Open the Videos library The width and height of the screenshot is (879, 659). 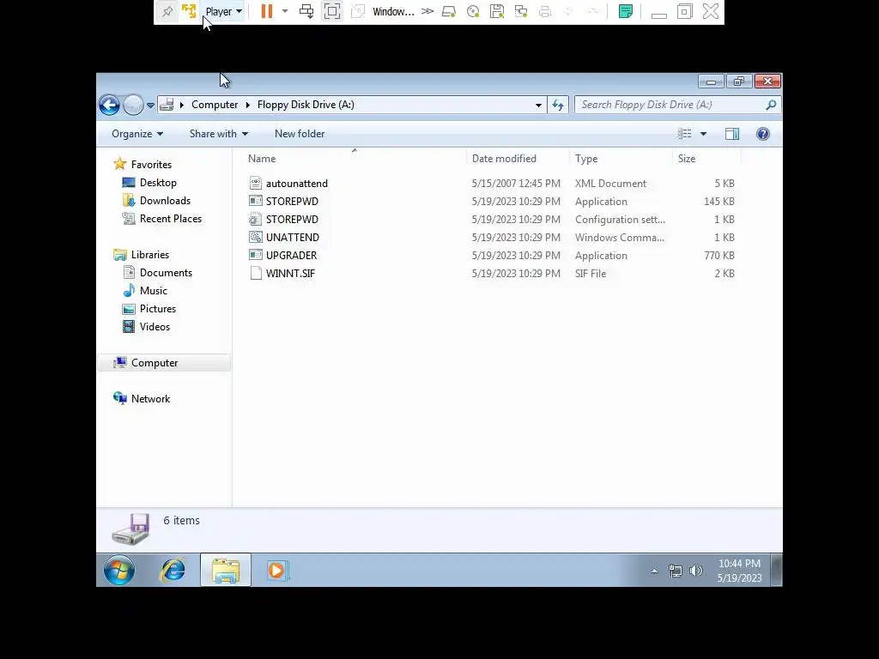pyautogui.click(x=155, y=327)
